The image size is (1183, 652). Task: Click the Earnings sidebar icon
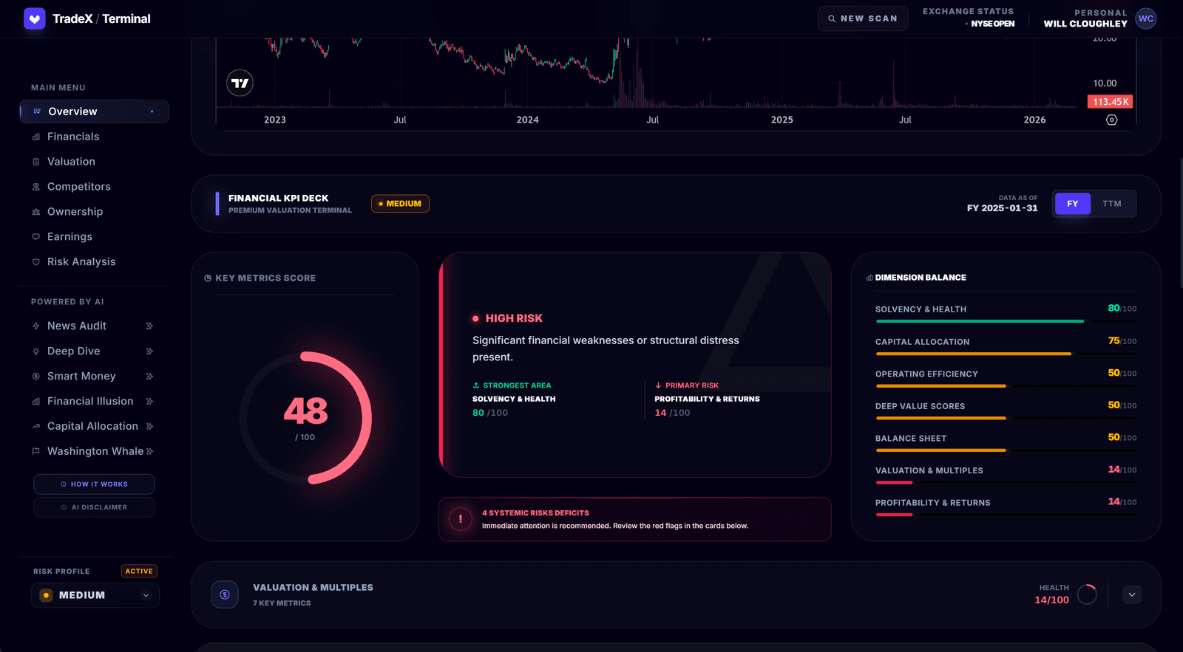click(36, 237)
